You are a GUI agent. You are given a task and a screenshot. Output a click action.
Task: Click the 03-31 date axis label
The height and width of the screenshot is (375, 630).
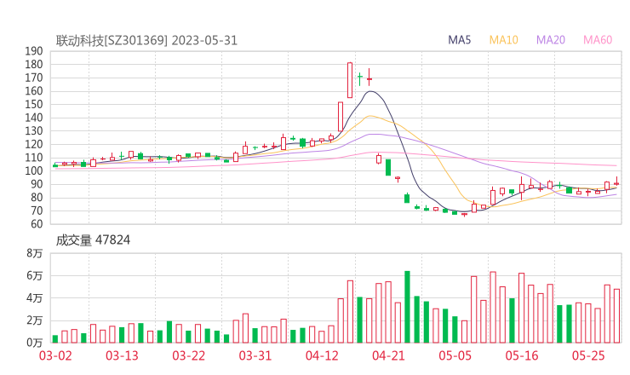(x=255, y=355)
